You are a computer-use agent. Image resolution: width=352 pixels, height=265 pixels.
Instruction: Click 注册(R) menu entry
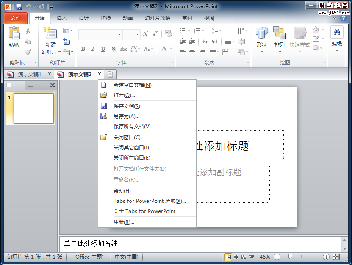pos(147,222)
